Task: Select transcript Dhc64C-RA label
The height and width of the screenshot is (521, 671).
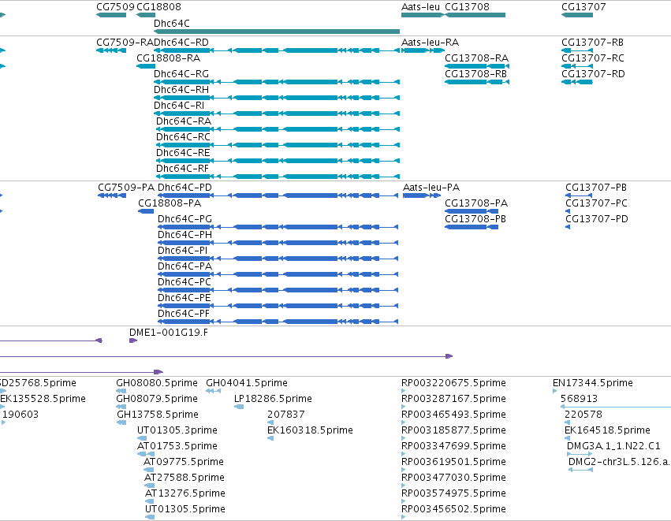Action: 184,121
